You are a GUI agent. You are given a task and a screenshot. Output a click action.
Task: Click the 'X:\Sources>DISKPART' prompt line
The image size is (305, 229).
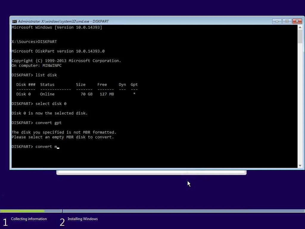[34, 42]
